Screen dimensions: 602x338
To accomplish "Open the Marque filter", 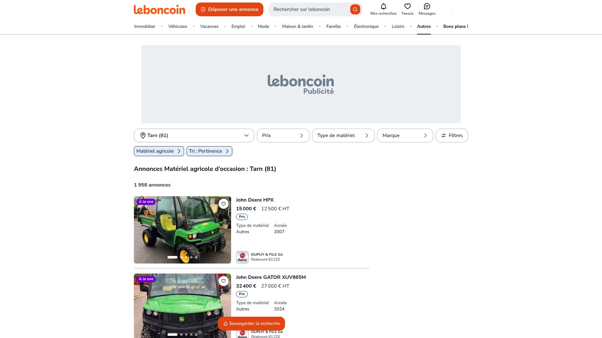I will (x=405, y=136).
